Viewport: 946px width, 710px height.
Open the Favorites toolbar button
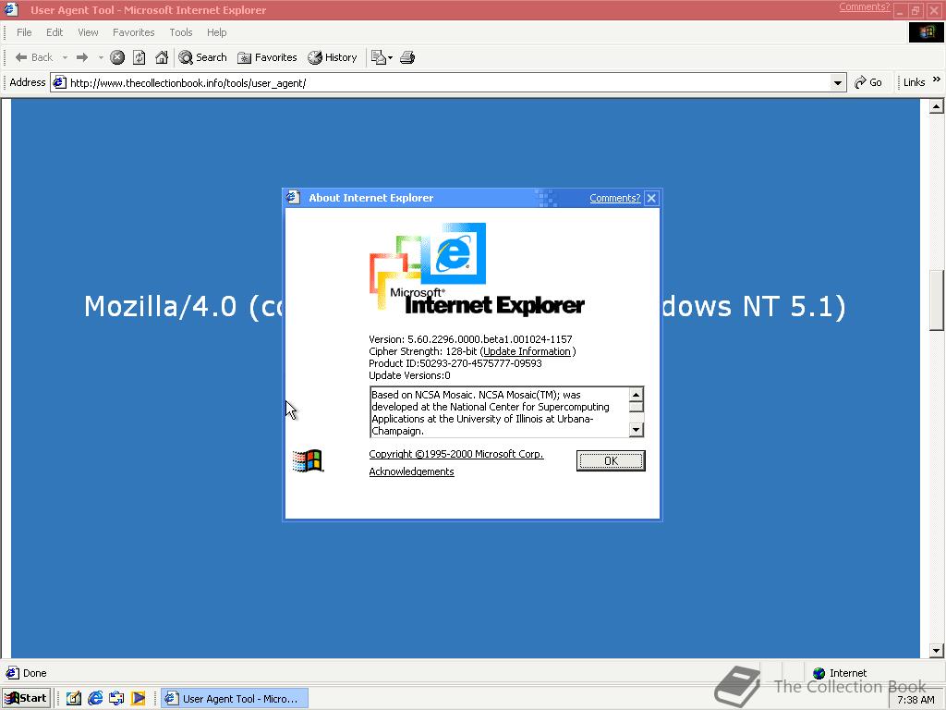point(267,57)
